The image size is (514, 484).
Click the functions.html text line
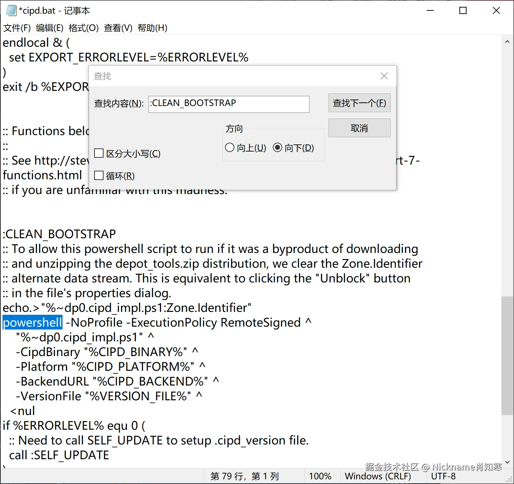pos(42,175)
